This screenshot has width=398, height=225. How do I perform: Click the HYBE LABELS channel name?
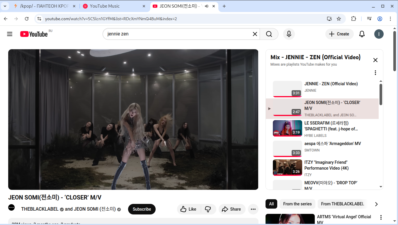point(315,136)
